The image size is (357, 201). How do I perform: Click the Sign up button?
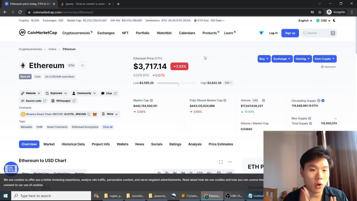coord(290,33)
